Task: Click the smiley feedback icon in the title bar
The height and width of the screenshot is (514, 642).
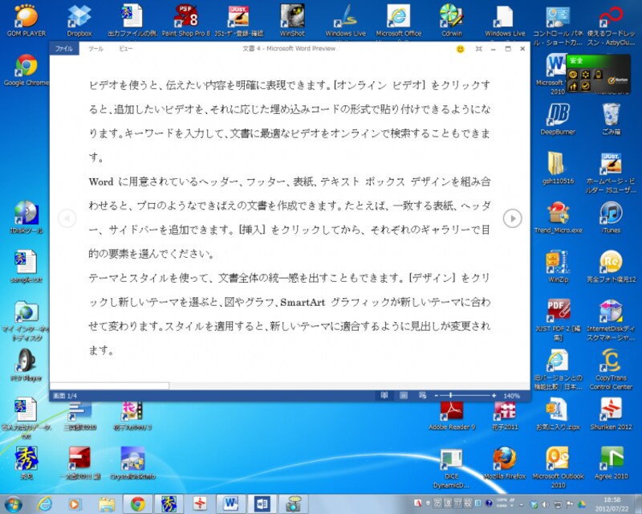Action: tap(459, 49)
